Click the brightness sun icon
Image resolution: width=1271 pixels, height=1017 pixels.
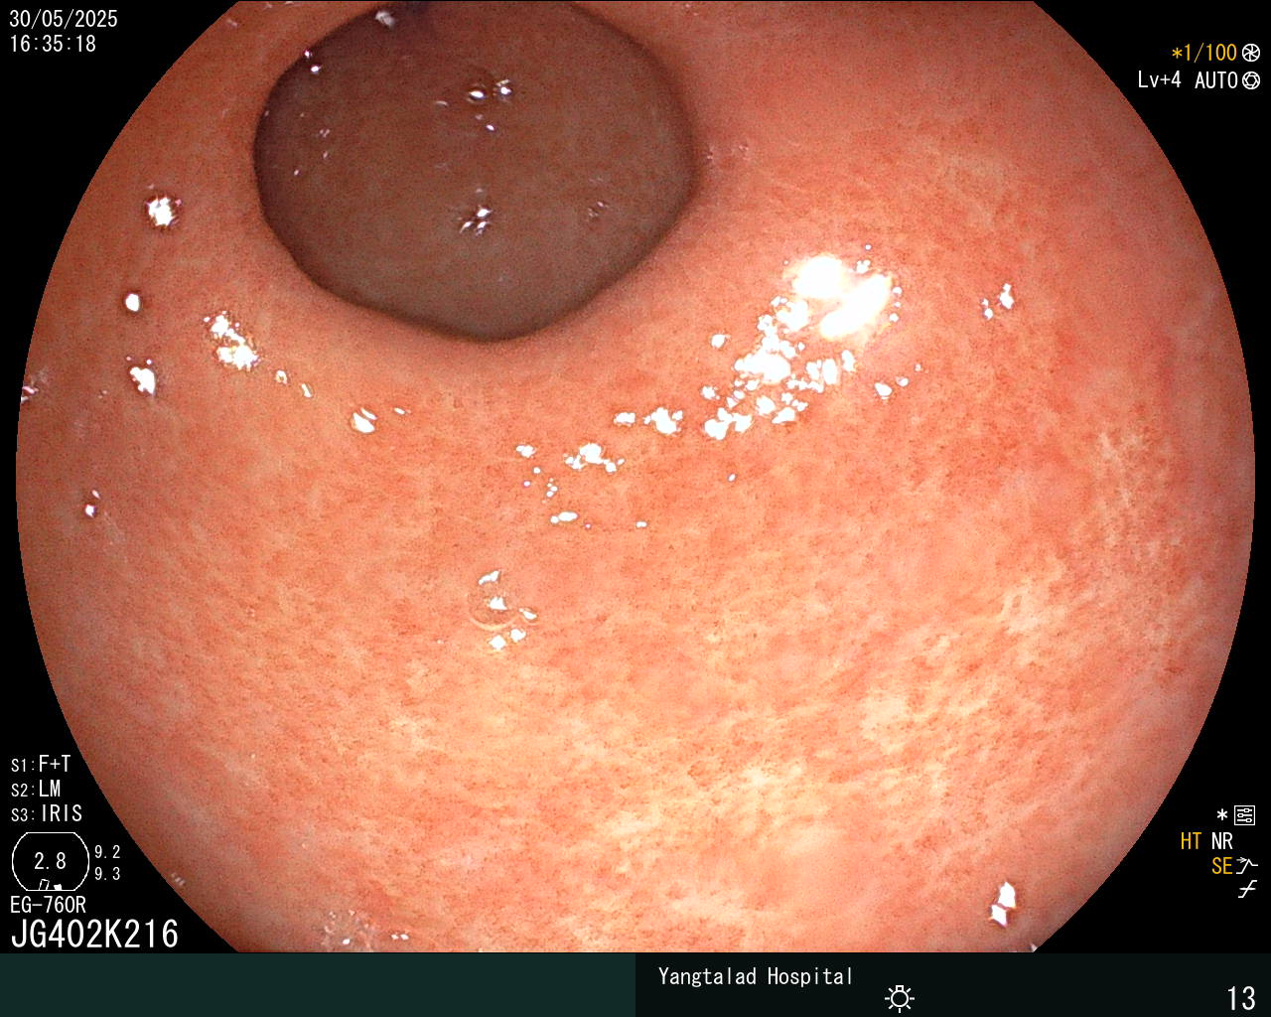900,997
